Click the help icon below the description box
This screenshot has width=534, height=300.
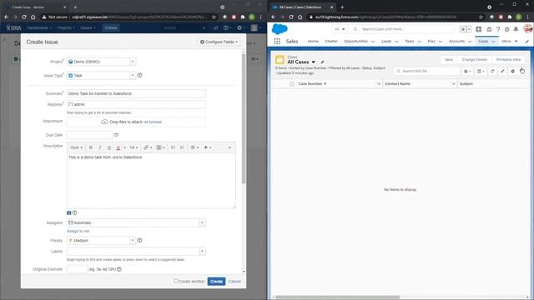[74, 213]
